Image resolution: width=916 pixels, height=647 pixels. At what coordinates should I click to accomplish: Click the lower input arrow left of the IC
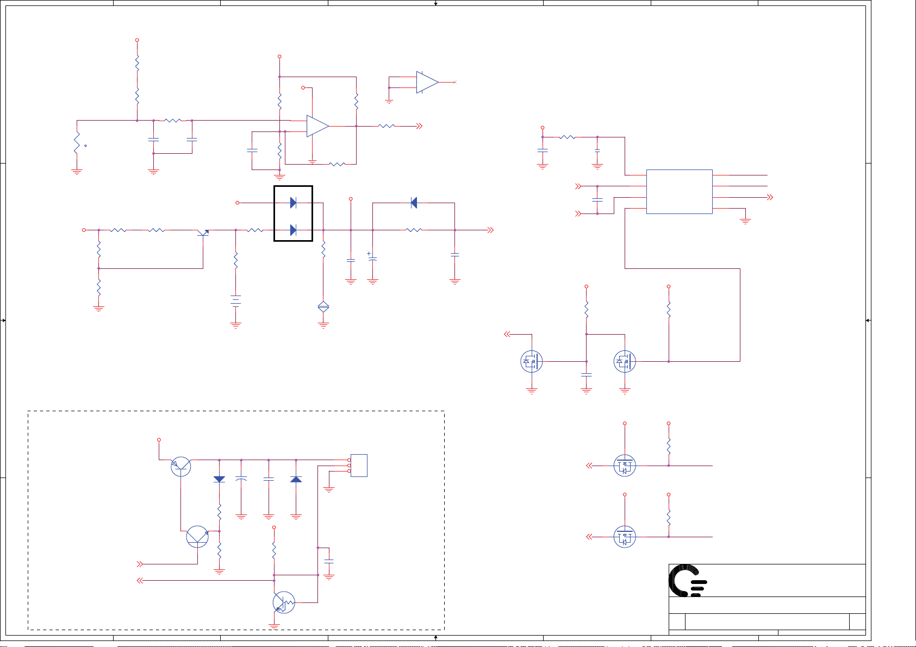(578, 214)
